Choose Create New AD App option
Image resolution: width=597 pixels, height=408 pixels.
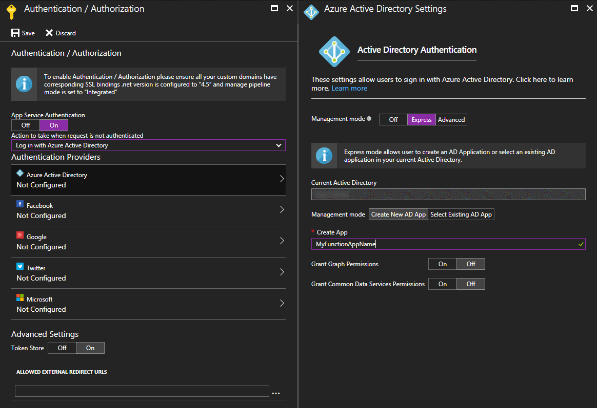(x=398, y=214)
